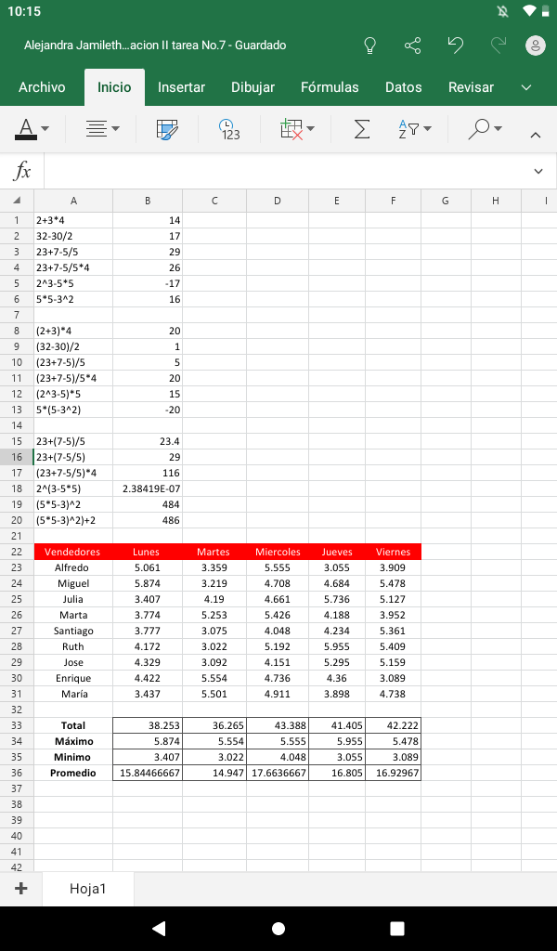Open the share icon

click(x=413, y=46)
